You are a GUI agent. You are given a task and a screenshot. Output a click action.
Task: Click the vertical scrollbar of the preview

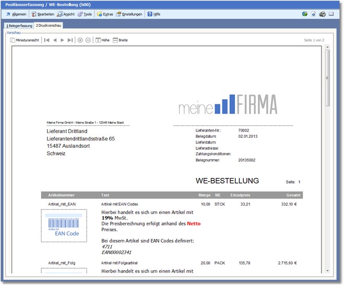[327, 157]
